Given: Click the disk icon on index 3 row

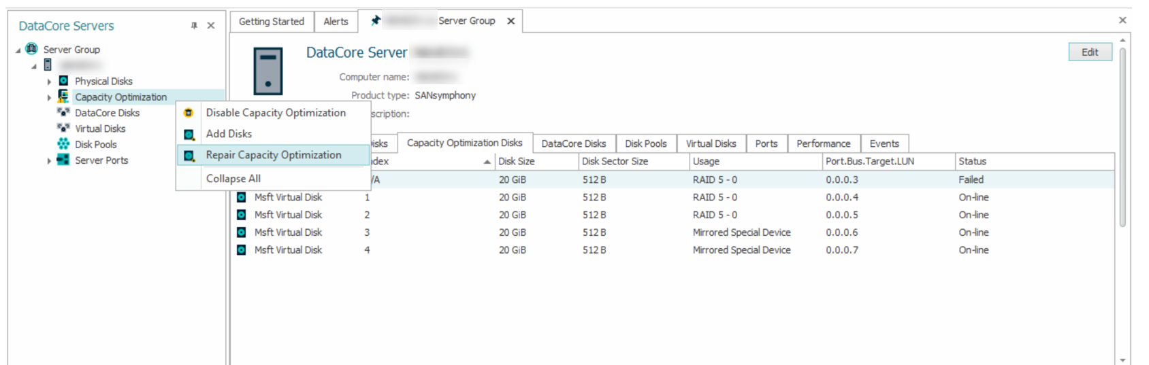Looking at the screenshot, I should pos(241,232).
